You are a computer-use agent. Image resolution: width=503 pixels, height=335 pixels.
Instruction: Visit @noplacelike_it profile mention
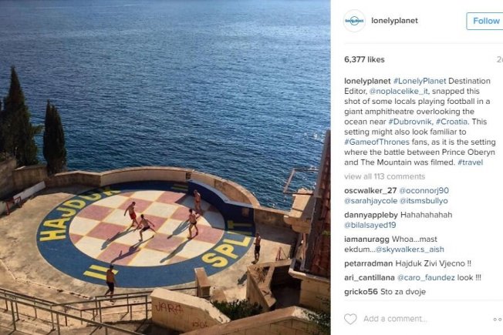[399, 92]
